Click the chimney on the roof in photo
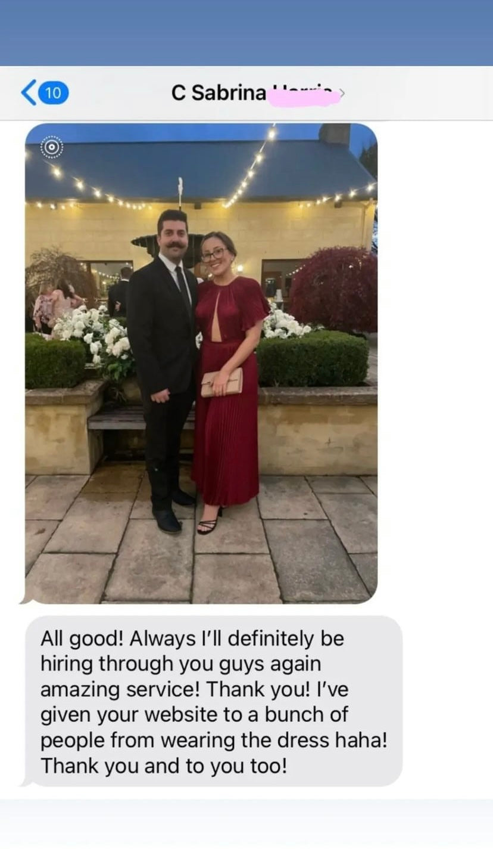The height and width of the screenshot is (849, 493). (x=334, y=133)
